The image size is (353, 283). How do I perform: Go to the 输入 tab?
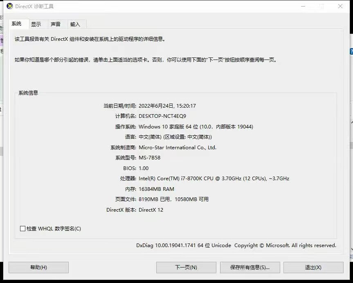click(x=75, y=24)
